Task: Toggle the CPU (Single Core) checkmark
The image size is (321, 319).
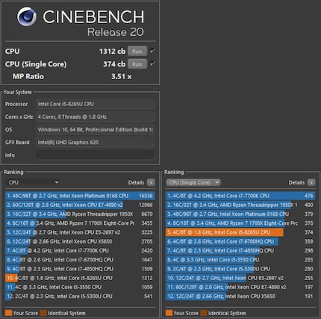Action: point(152,64)
